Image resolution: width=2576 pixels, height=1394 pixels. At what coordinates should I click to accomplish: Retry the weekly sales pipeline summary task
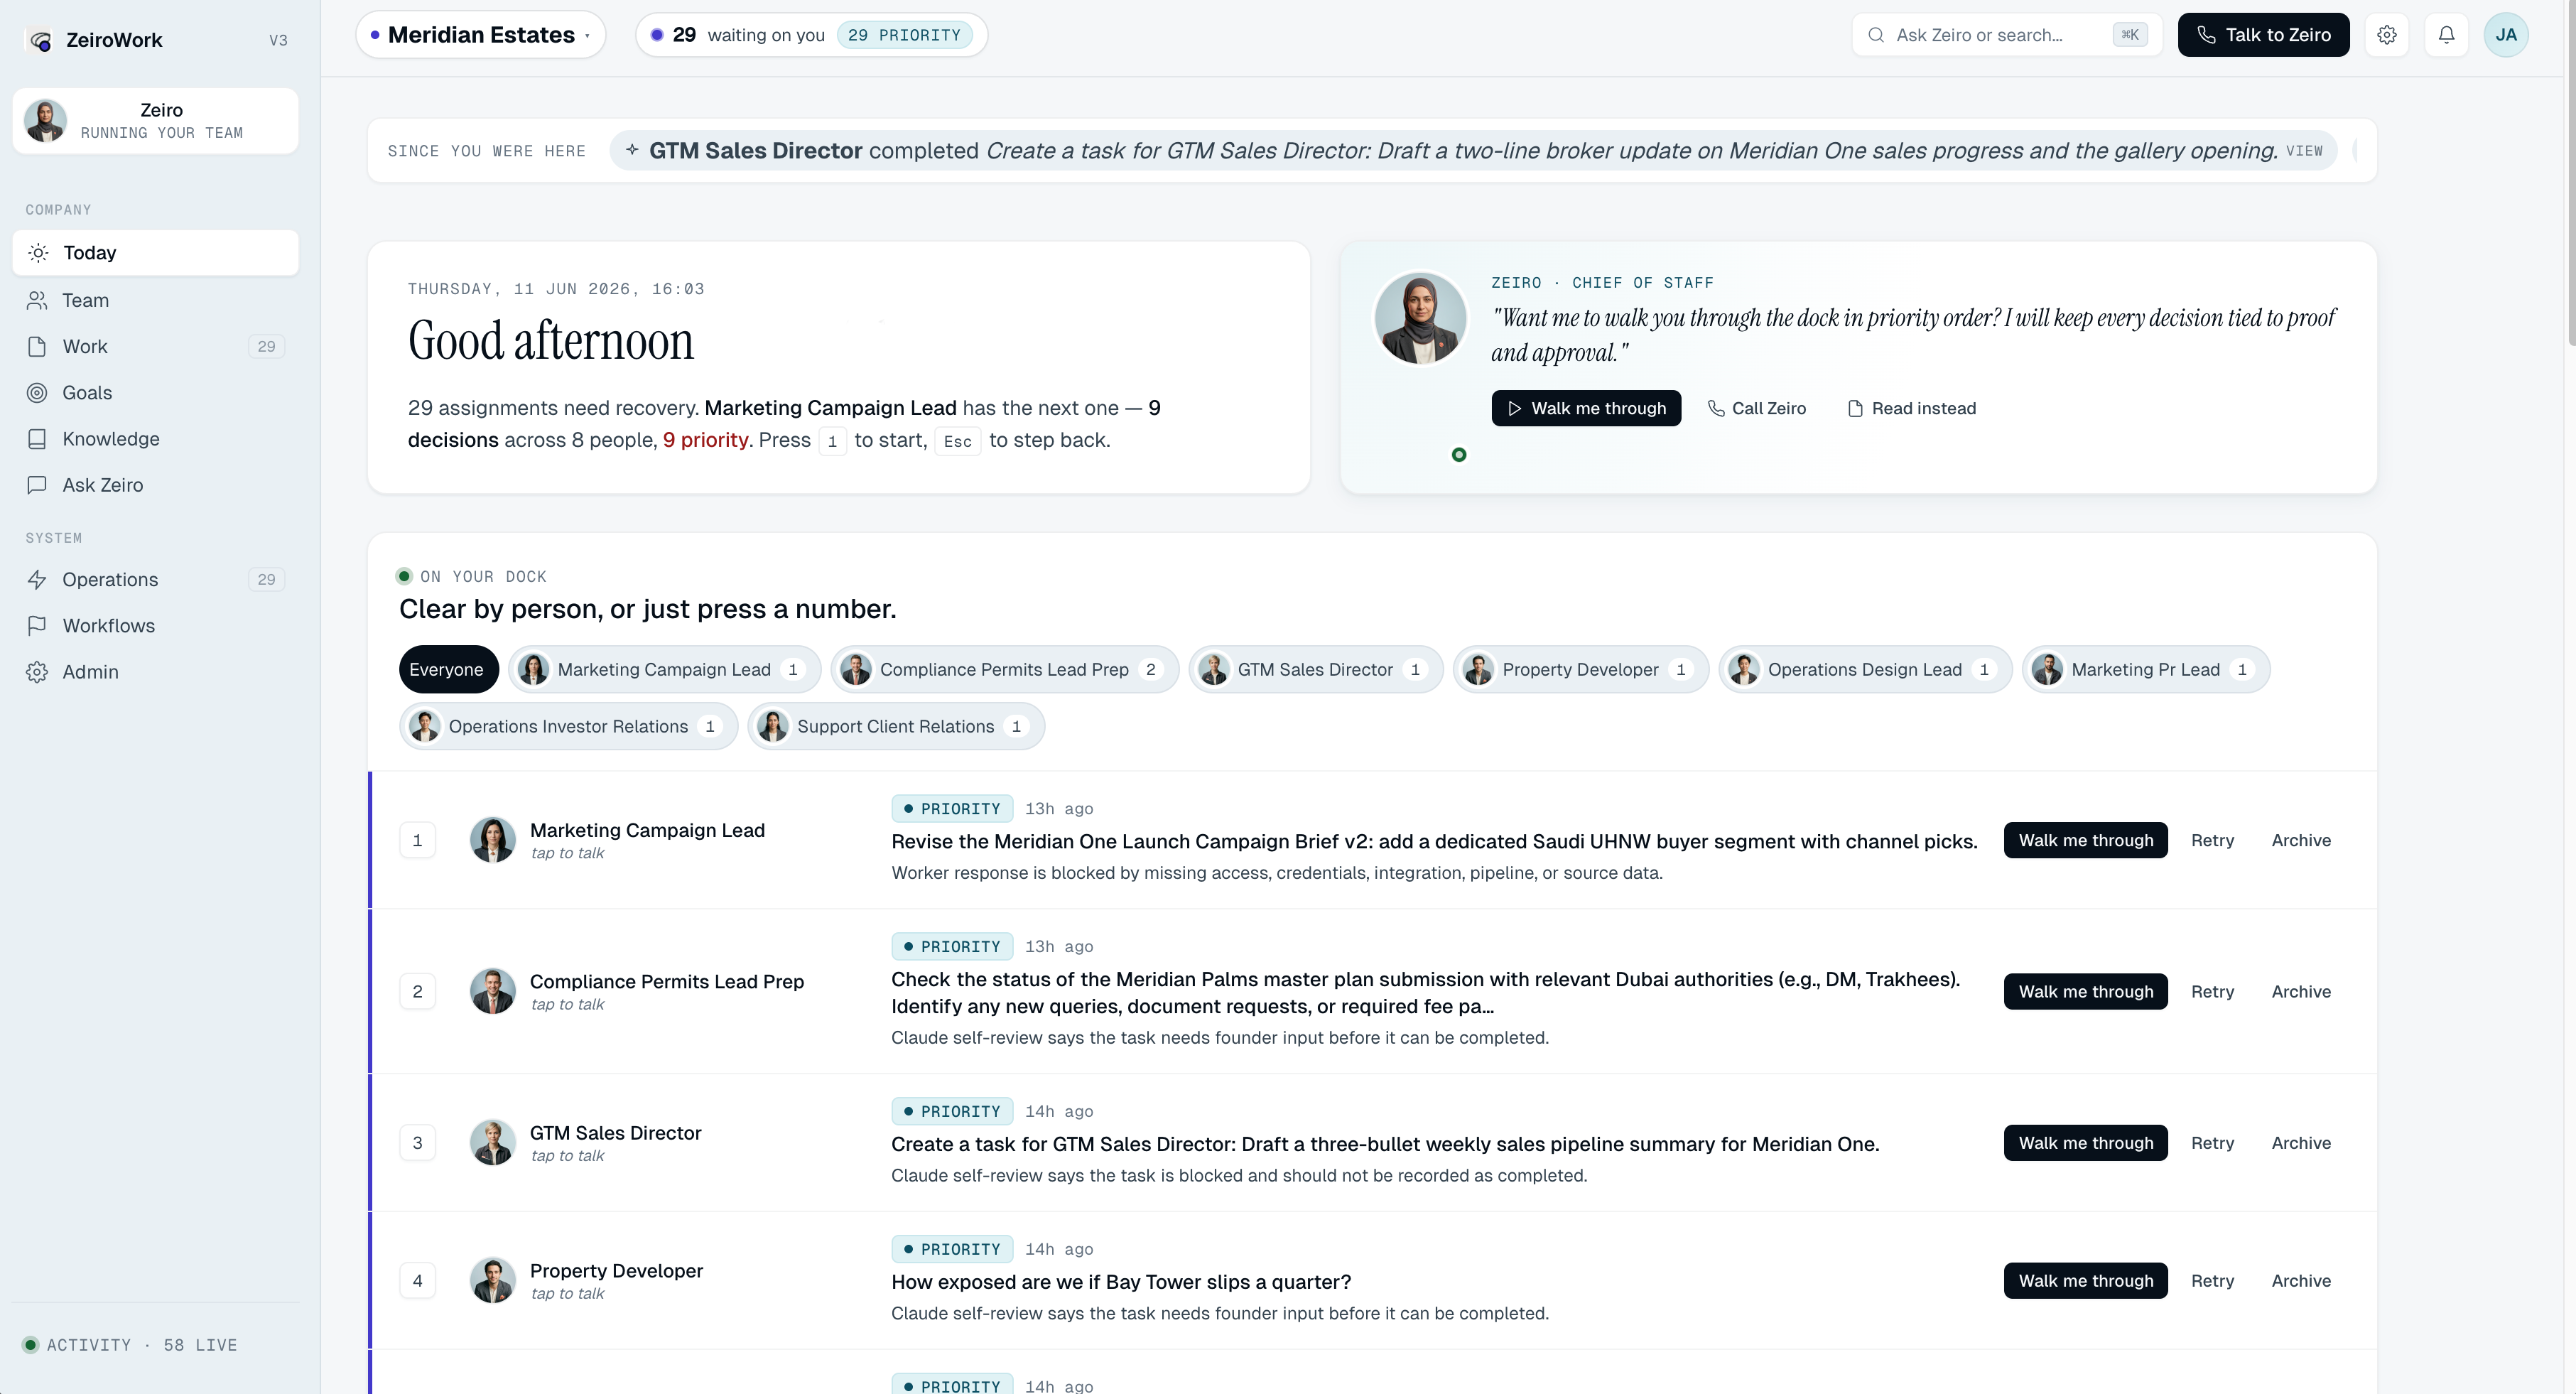[2212, 1143]
